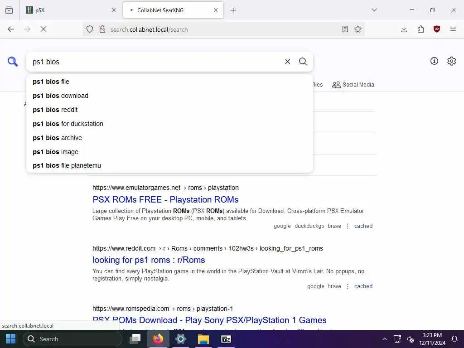Click the taskbar Search box
464x348 pixels.
tap(72, 339)
